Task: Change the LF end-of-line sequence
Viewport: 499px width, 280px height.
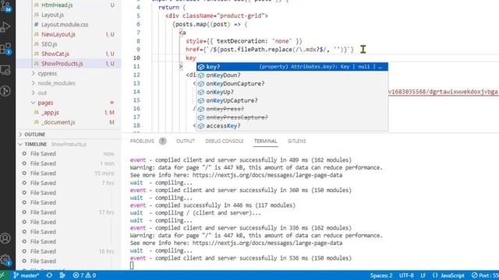Action: (423, 275)
